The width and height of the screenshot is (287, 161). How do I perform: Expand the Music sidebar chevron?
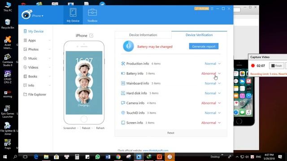click(x=49, y=59)
